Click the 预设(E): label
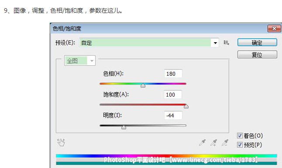Screen dimensions: 282x168 (65, 43)
